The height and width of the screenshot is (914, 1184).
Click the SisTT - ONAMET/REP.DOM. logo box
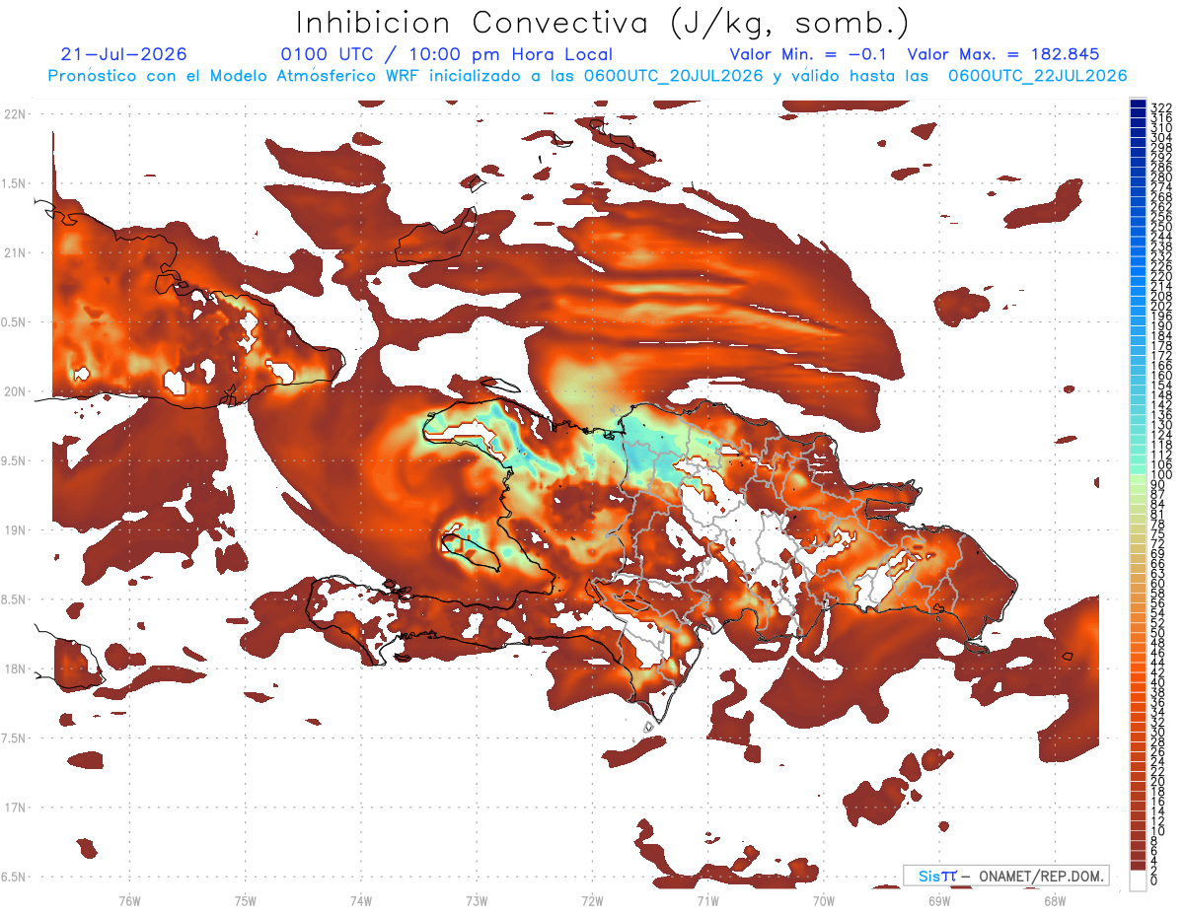(1005, 876)
